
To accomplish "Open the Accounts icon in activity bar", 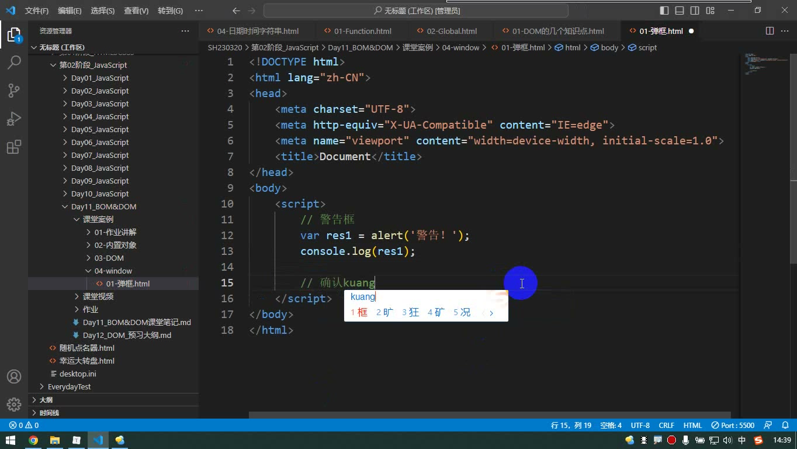I will click(14, 377).
